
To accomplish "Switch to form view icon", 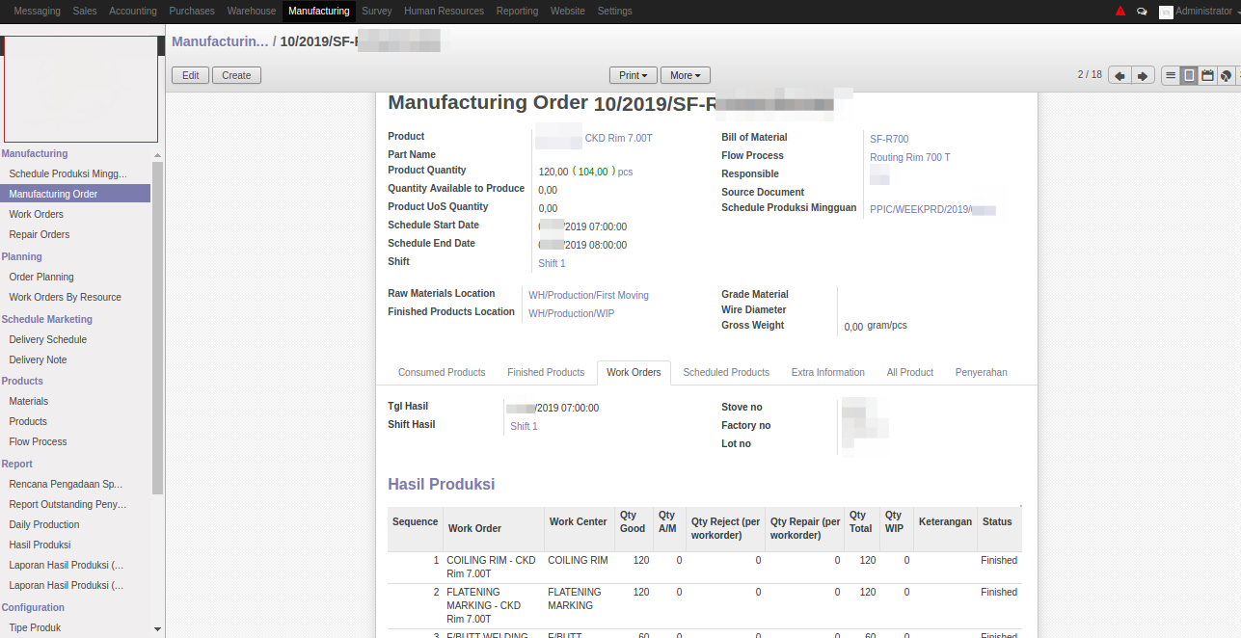I will coord(1189,75).
